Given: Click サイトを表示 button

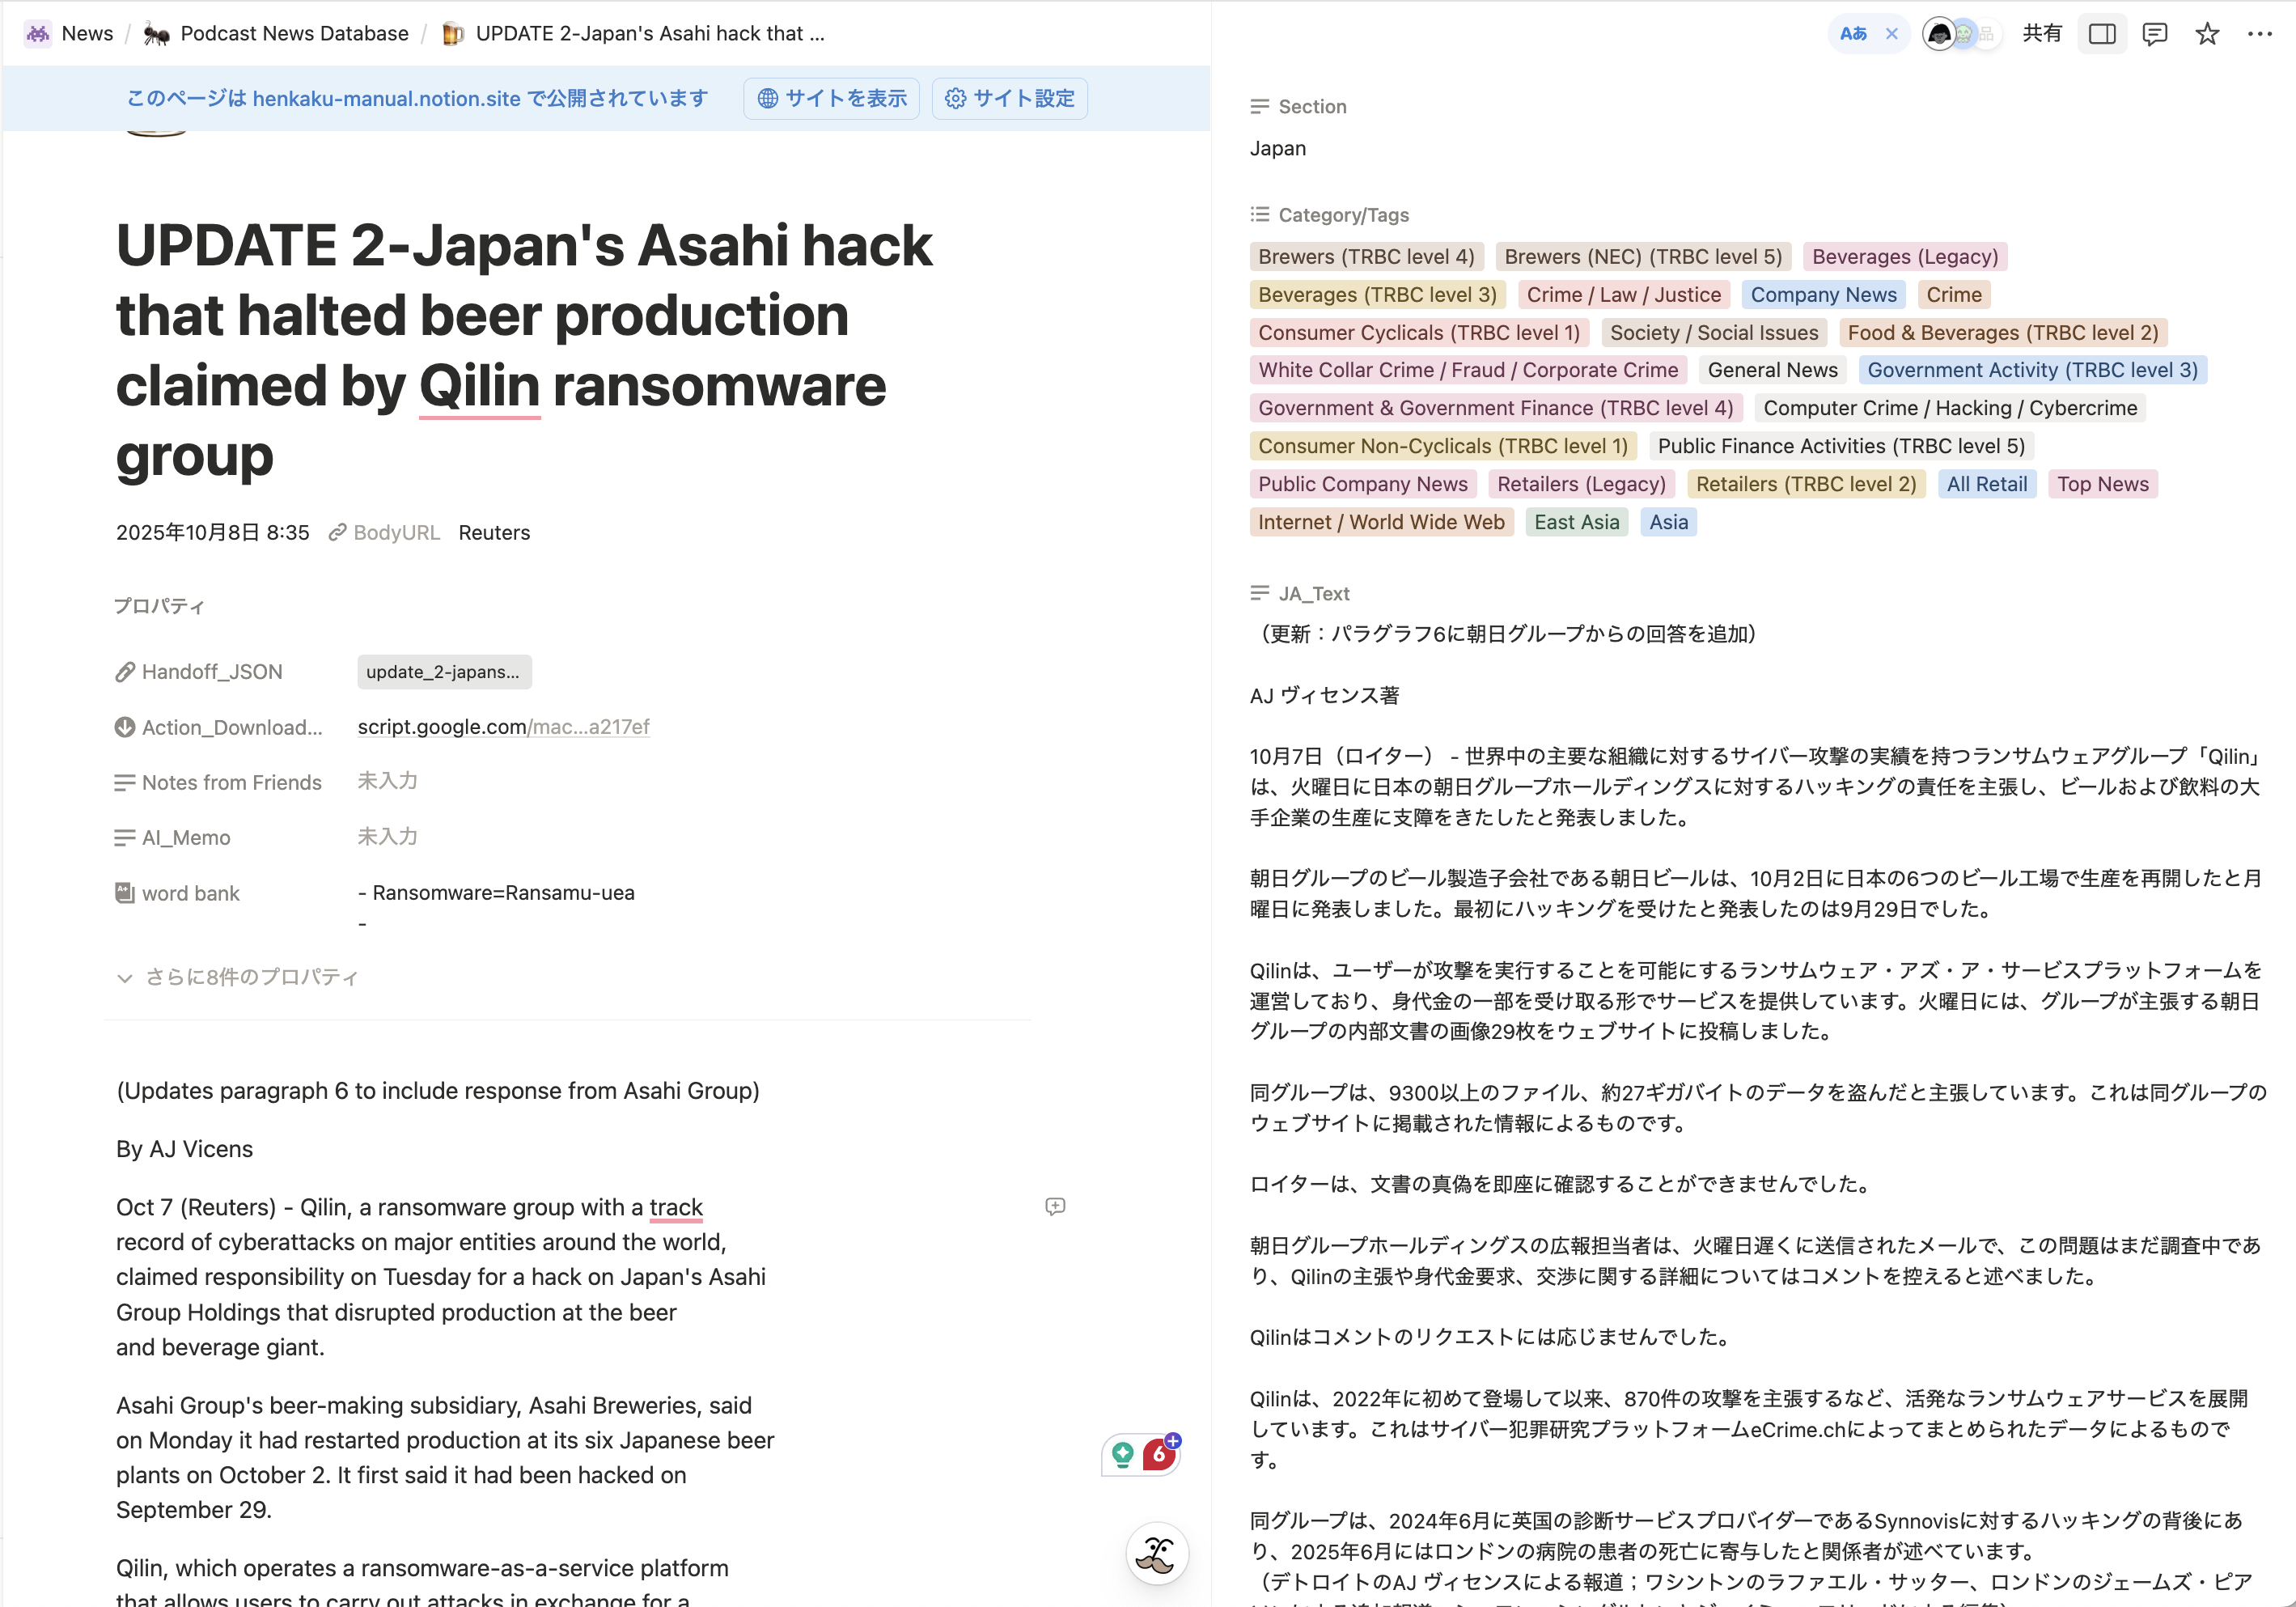Looking at the screenshot, I should pyautogui.click(x=832, y=98).
